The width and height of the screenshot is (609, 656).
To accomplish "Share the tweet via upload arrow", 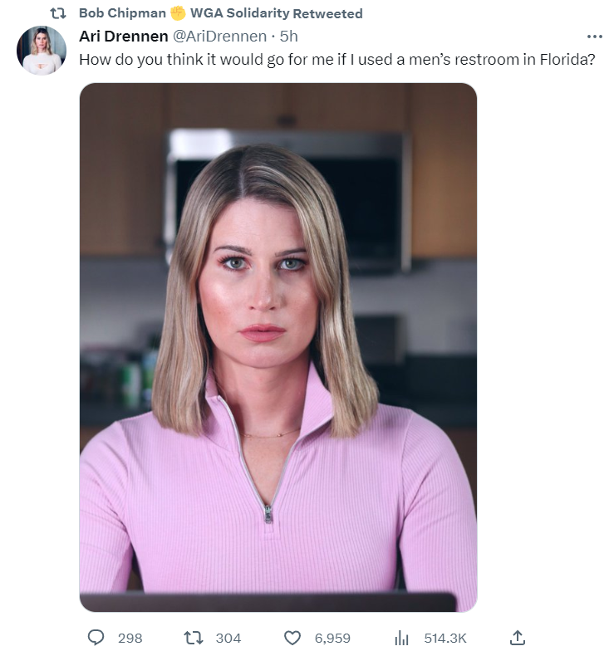I will point(518,638).
